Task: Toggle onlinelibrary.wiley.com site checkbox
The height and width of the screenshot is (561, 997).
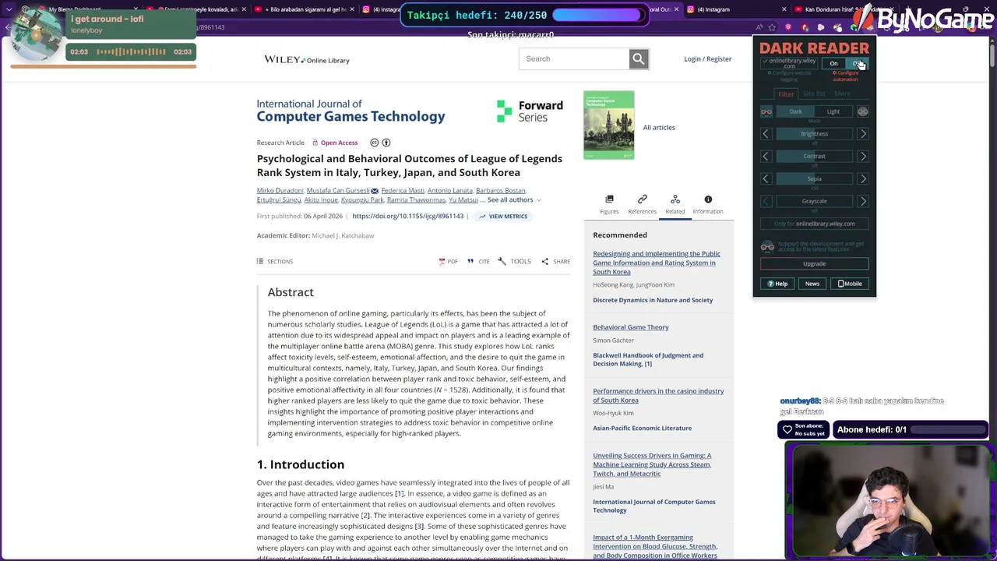Action: (x=790, y=63)
